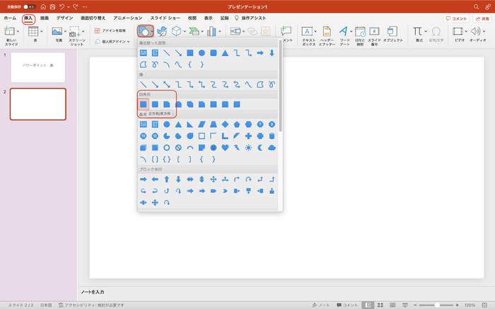Open the ホーム tab
The width and height of the screenshot is (495, 309).
point(10,18)
